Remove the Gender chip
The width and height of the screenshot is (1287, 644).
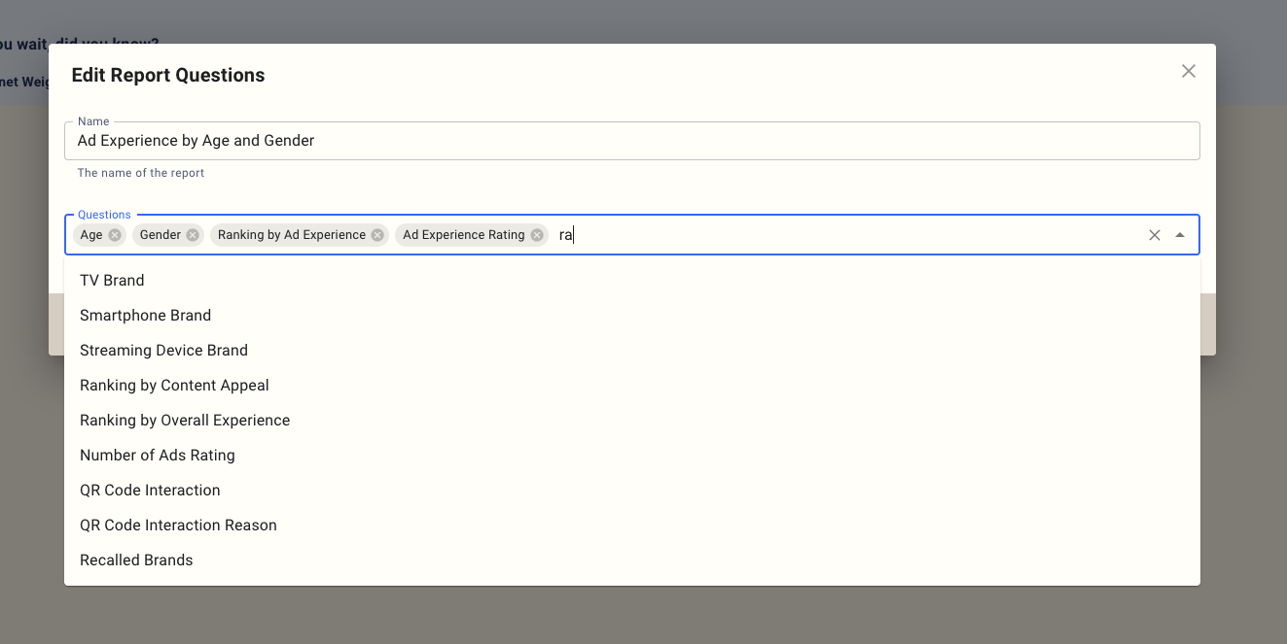(193, 235)
